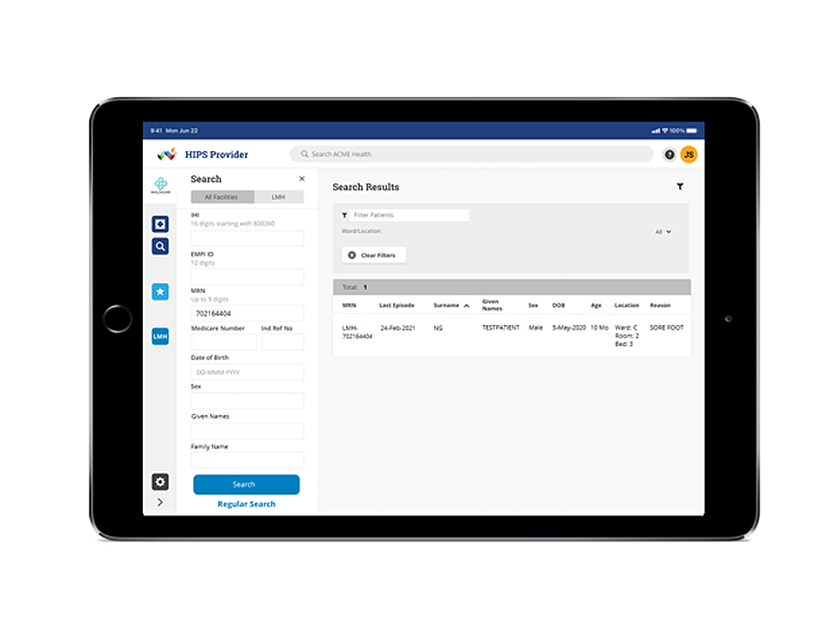
Task: Select the favorites star icon in sidebar
Action: [160, 292]
